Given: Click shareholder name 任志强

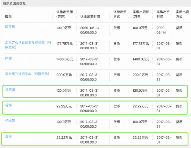Looking at the screenshot, I should pos(10,121).
